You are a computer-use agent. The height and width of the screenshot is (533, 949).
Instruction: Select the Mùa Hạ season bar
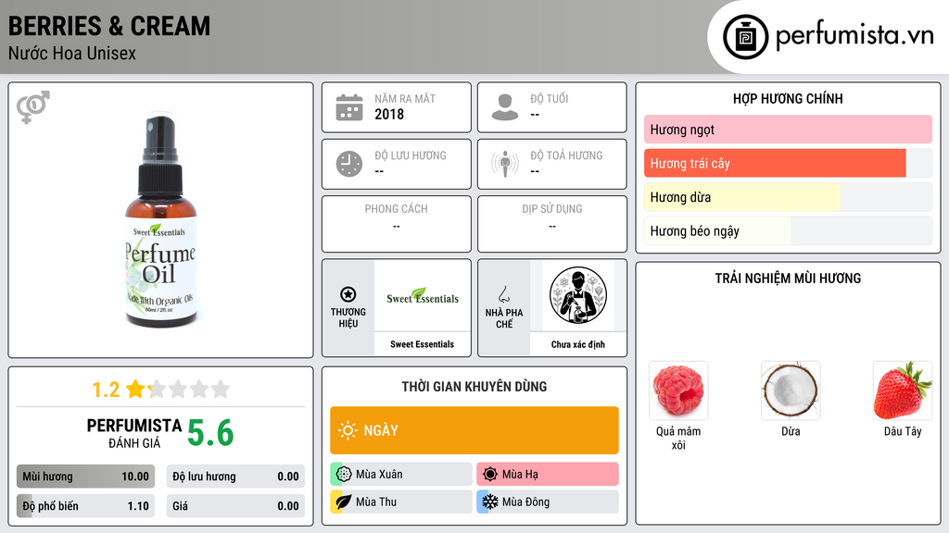[x=548, y=474]
